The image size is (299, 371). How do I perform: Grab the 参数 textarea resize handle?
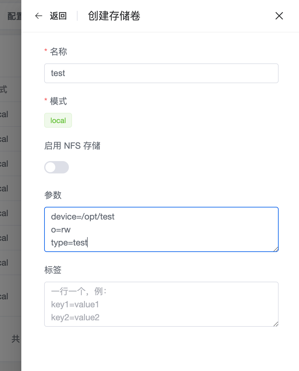276,249
